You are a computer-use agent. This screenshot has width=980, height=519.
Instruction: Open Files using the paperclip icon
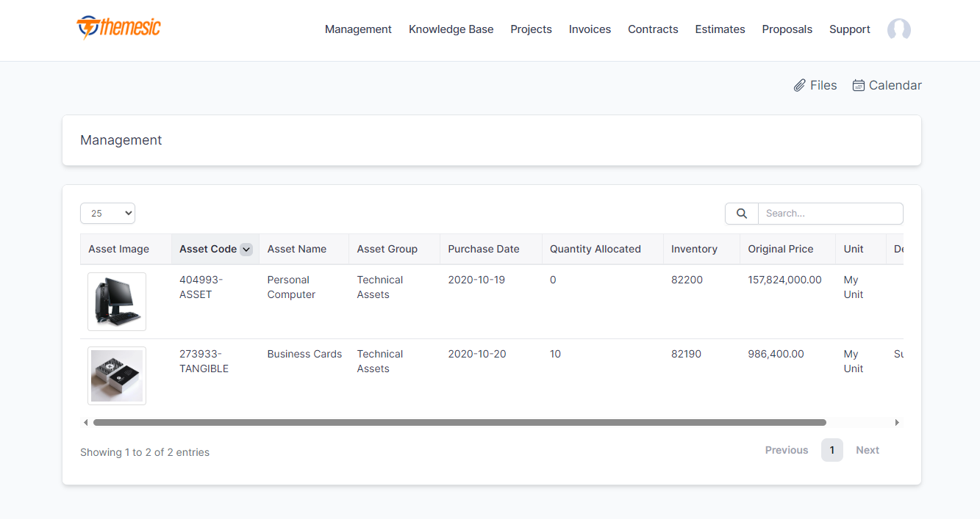(800, 84)
